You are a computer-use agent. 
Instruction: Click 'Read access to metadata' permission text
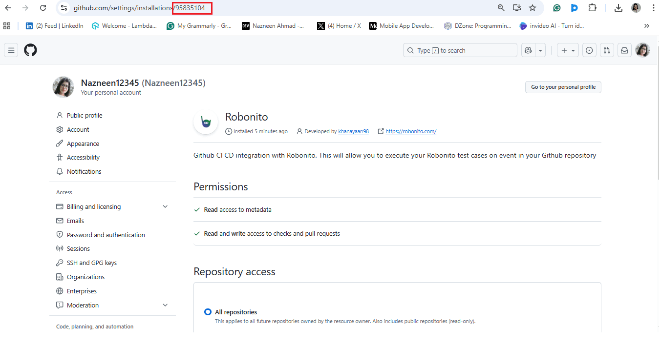(237, 210)
